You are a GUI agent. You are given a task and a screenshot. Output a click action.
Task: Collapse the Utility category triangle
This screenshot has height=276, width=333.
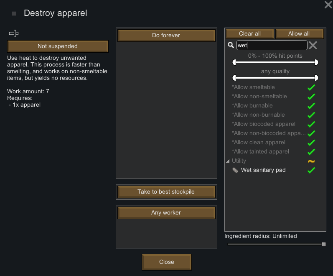pyautogui.click(x=228, y=161)
